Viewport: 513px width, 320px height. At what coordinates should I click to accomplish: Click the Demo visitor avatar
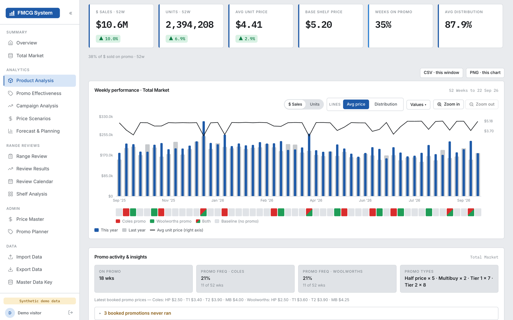pyautogui.click(x=10, y=313)
